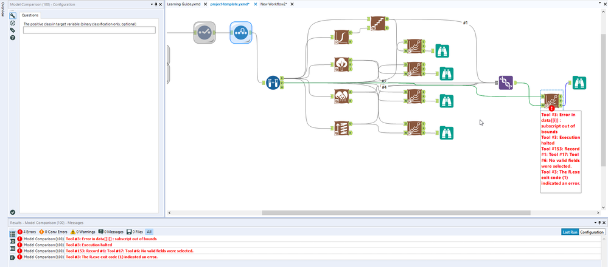The image size is (608, 267).
Task: Select the Questions tab
Action: (x=30, y=15)
